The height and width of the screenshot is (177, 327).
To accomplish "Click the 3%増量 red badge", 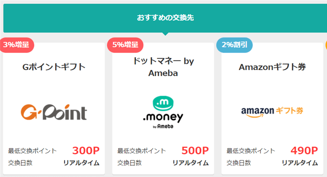I will (x=17, y=44).
